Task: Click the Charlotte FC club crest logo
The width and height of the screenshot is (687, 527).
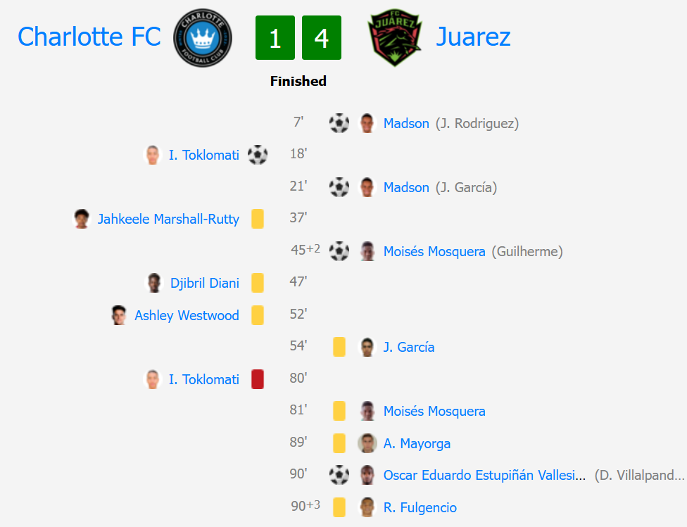Action: coord(203,37)
